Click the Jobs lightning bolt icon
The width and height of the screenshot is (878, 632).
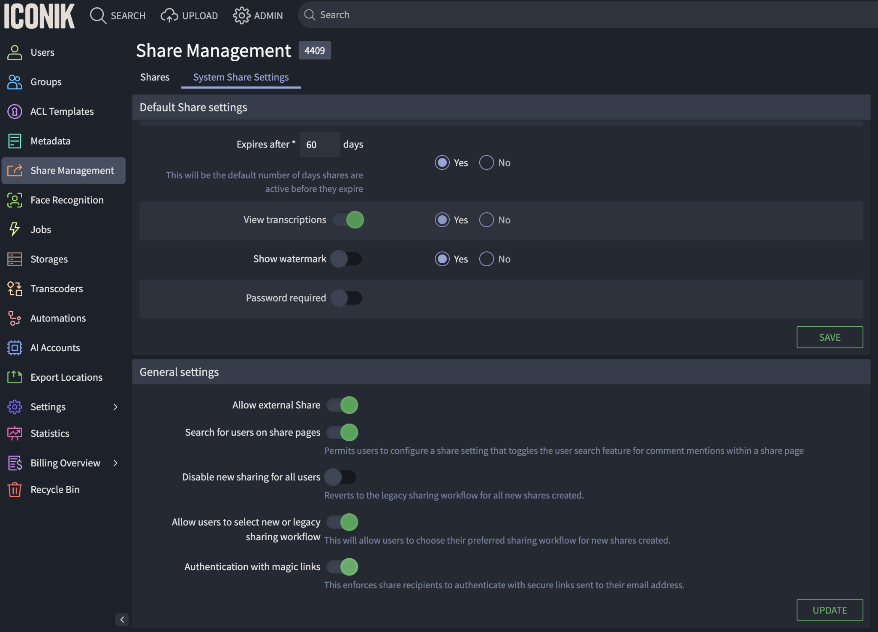(x=15, y=229)
